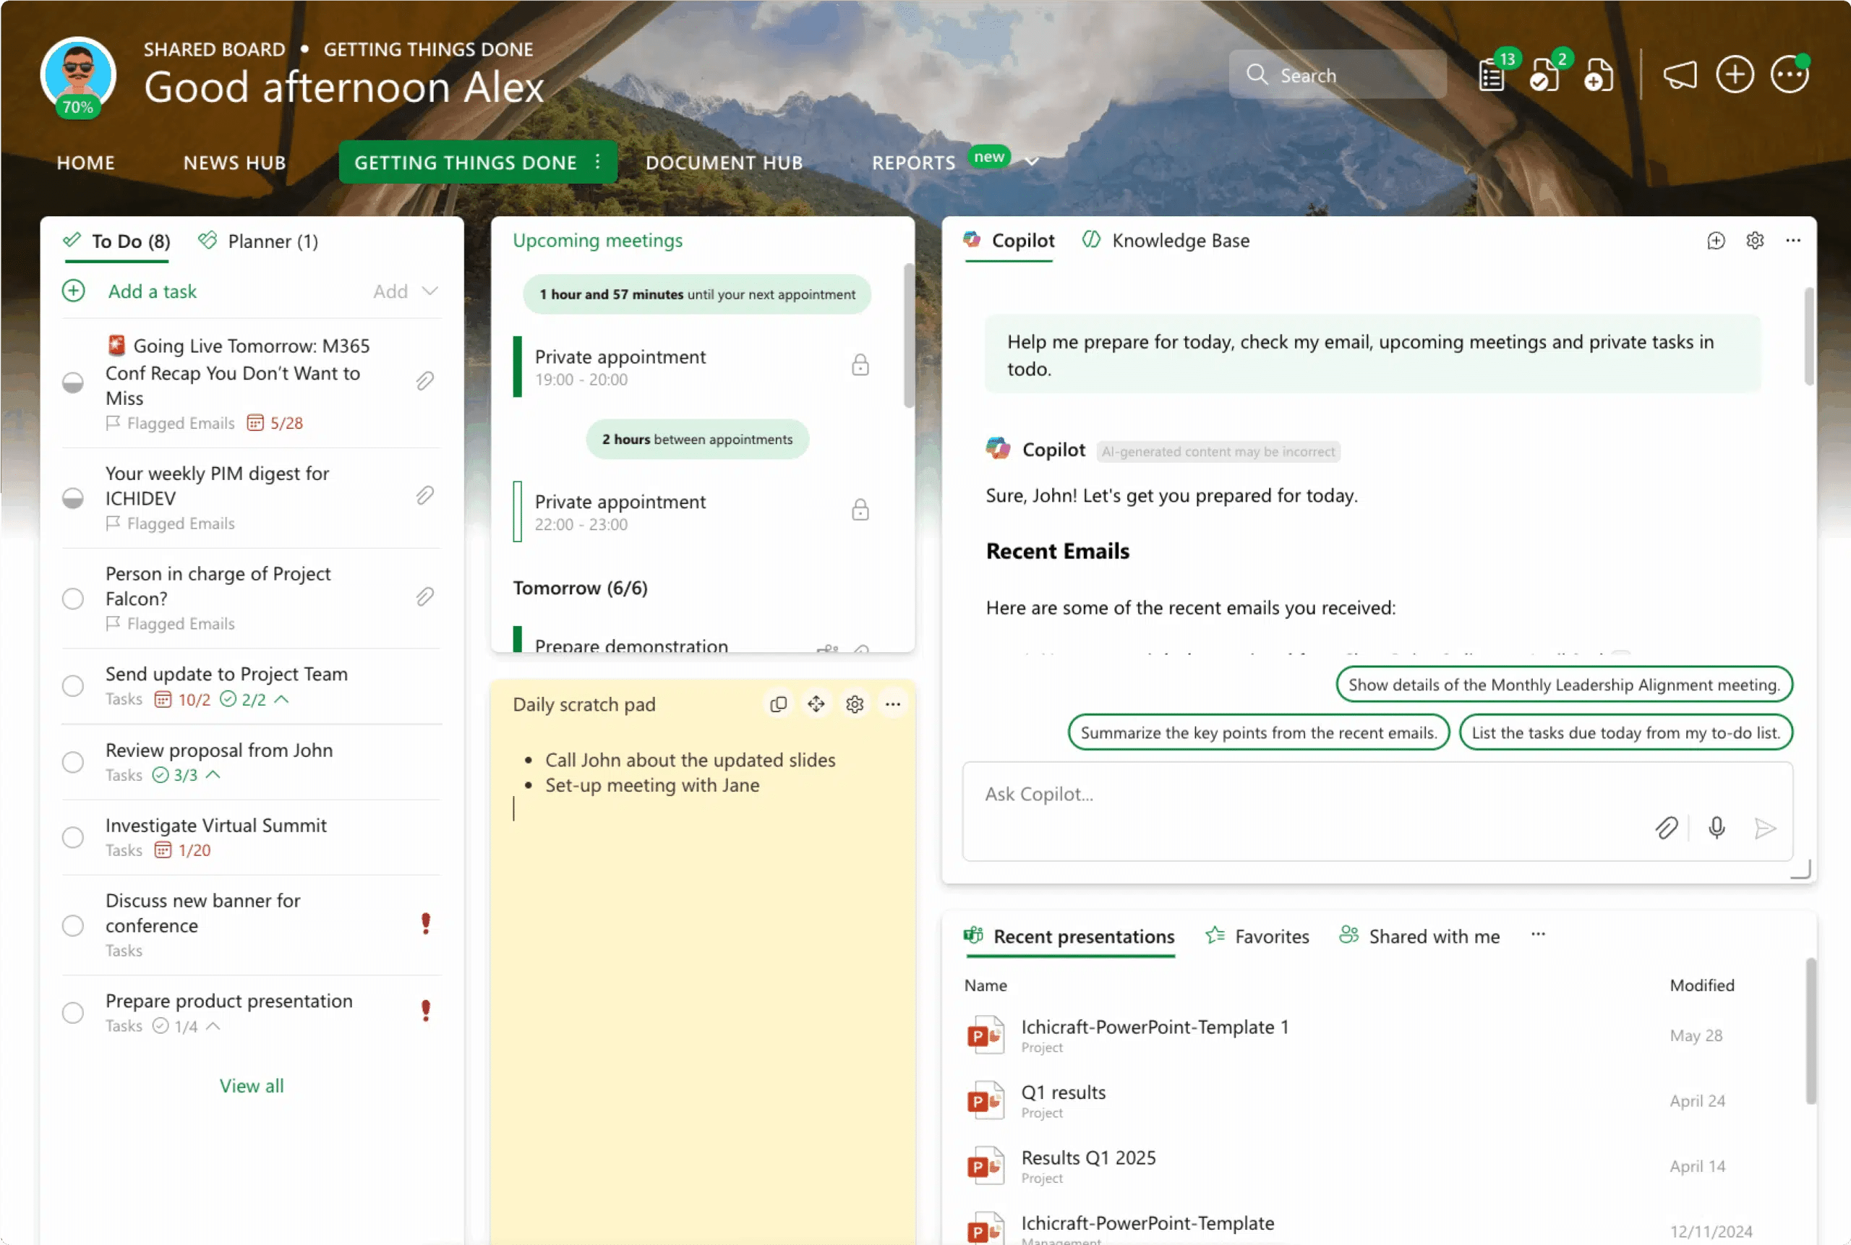
Task: Open Getting Things Done tab options menu
Action: pyautogui.click(x=598, y=161)
